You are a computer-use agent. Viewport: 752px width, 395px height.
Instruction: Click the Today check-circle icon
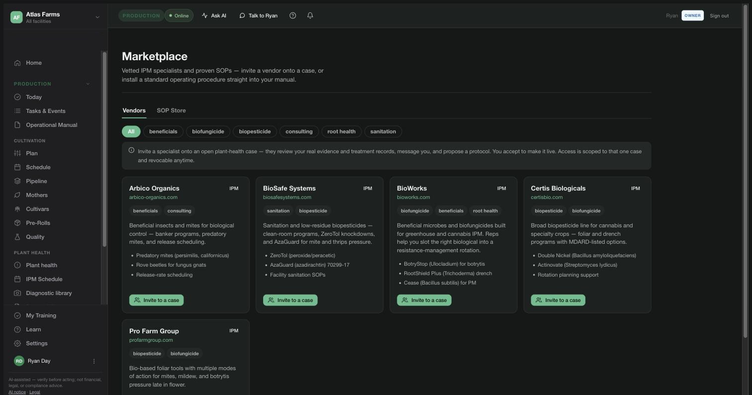click(x=17, y=97)
